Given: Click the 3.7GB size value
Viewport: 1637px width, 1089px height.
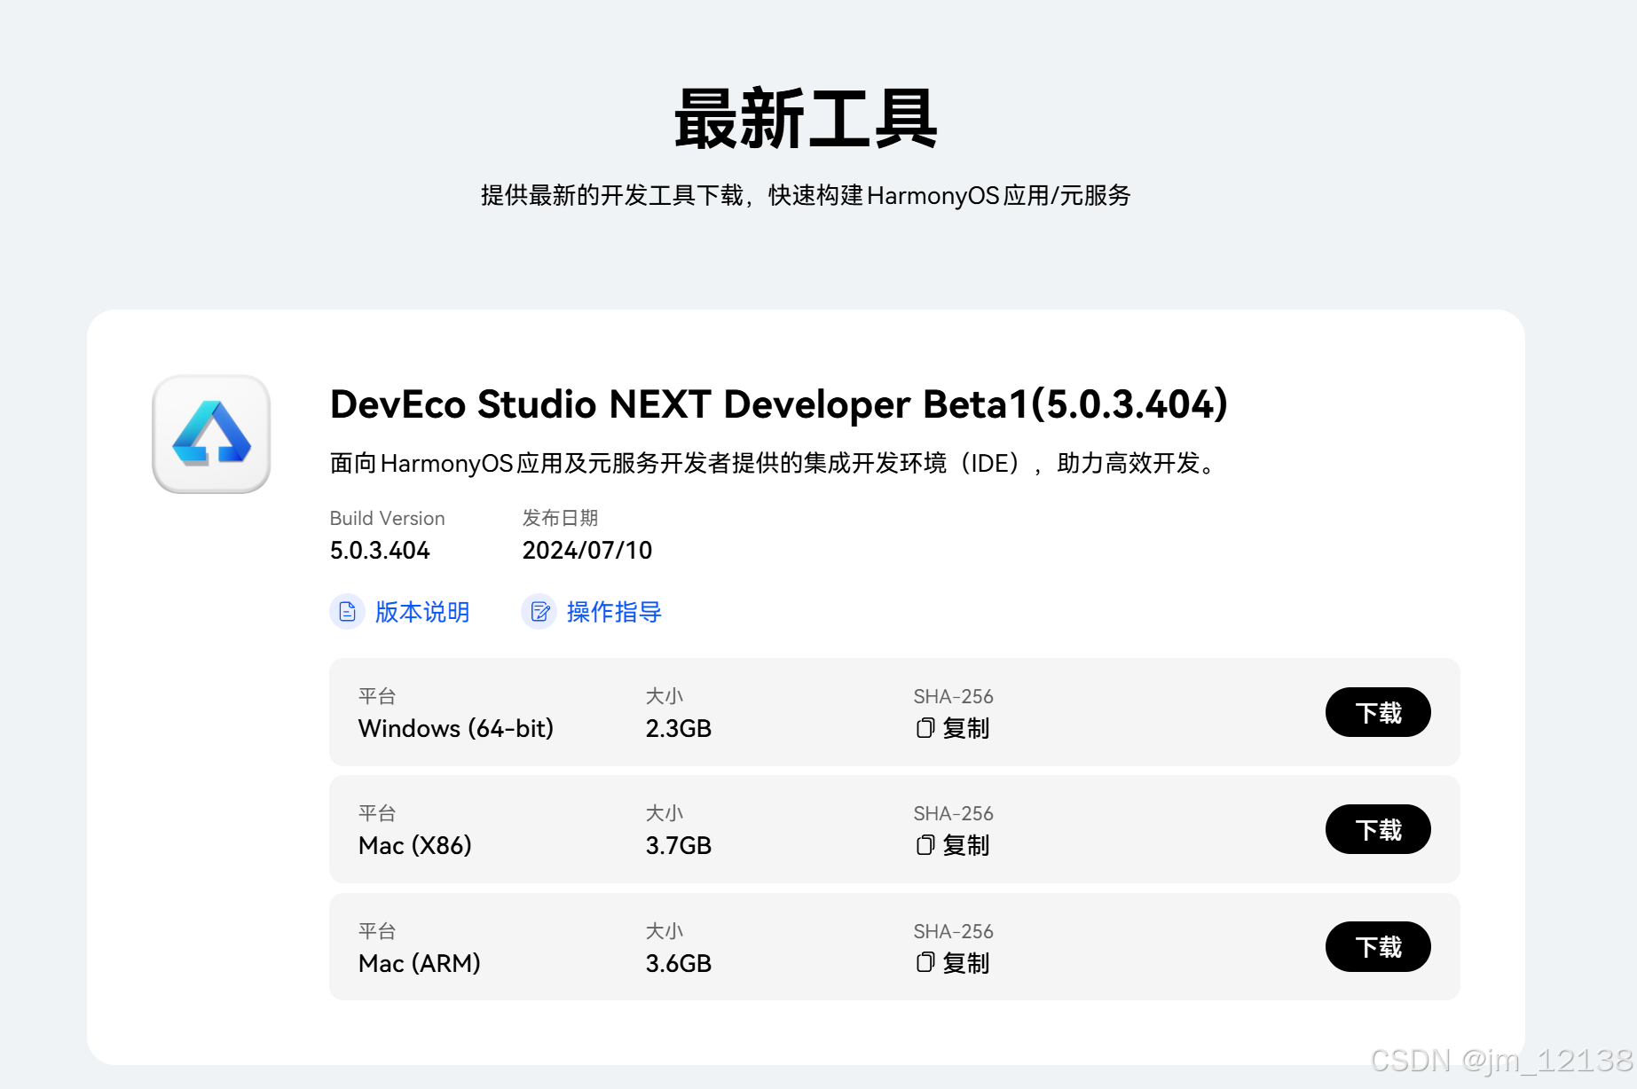Looking at the screenshot, I should [x=679, y=845].
